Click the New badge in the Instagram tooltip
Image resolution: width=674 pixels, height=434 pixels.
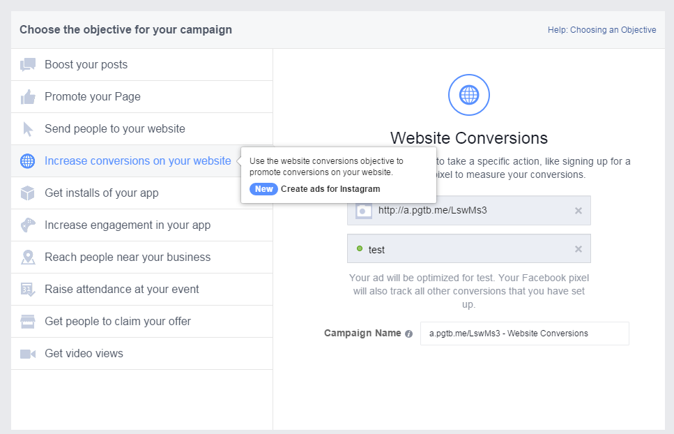263,189
